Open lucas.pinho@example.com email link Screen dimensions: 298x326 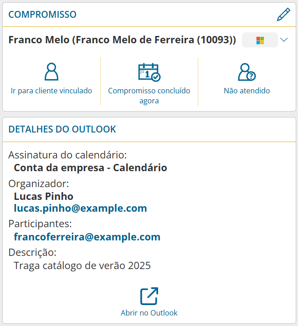[x=80, y=209]
